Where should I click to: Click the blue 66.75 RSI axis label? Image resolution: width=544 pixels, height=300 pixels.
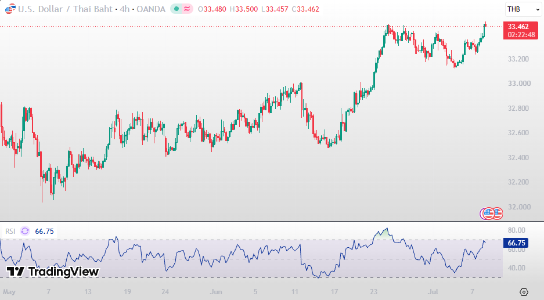click(516, 243)
